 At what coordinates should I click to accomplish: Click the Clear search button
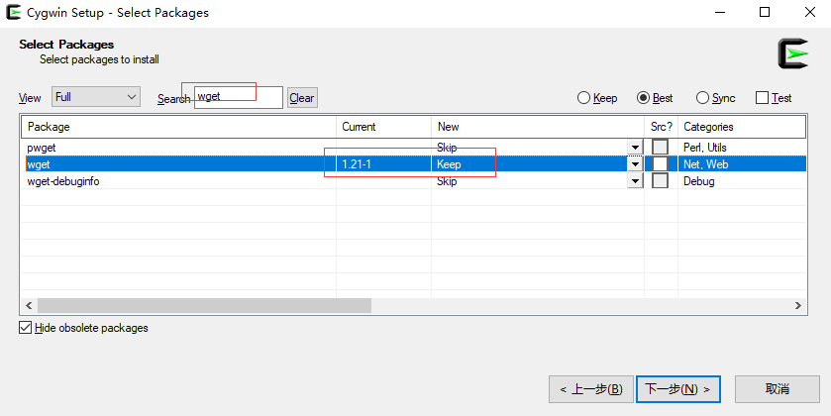302,98
